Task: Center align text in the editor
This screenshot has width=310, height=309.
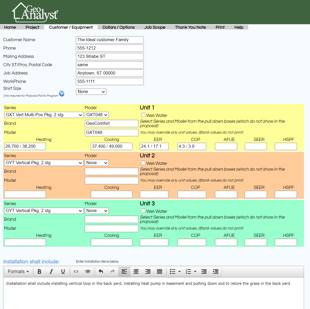Action: (x=136, y=272)
